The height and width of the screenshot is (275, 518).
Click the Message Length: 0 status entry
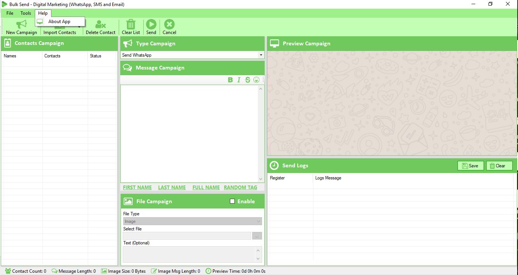74,271
